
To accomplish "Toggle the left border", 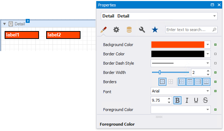I will click(x=182, y=82).
